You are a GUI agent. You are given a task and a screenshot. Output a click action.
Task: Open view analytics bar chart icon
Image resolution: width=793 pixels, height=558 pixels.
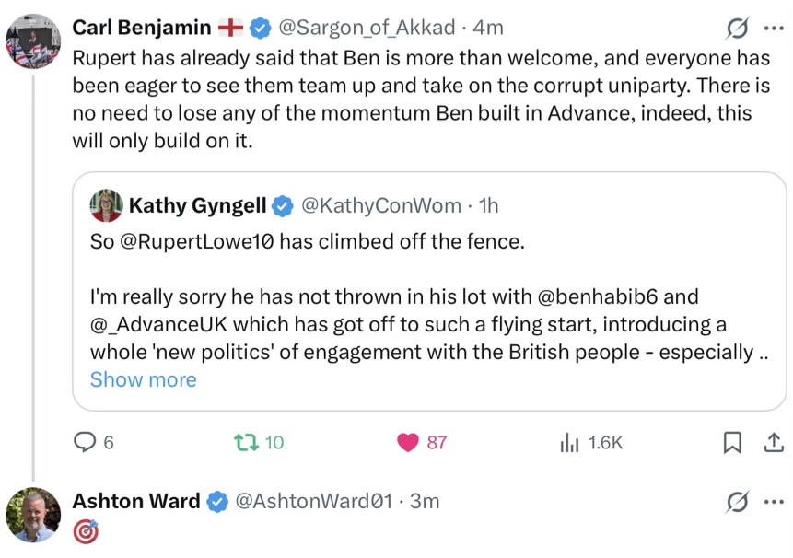pyautogui.click(x=568, y=443)
